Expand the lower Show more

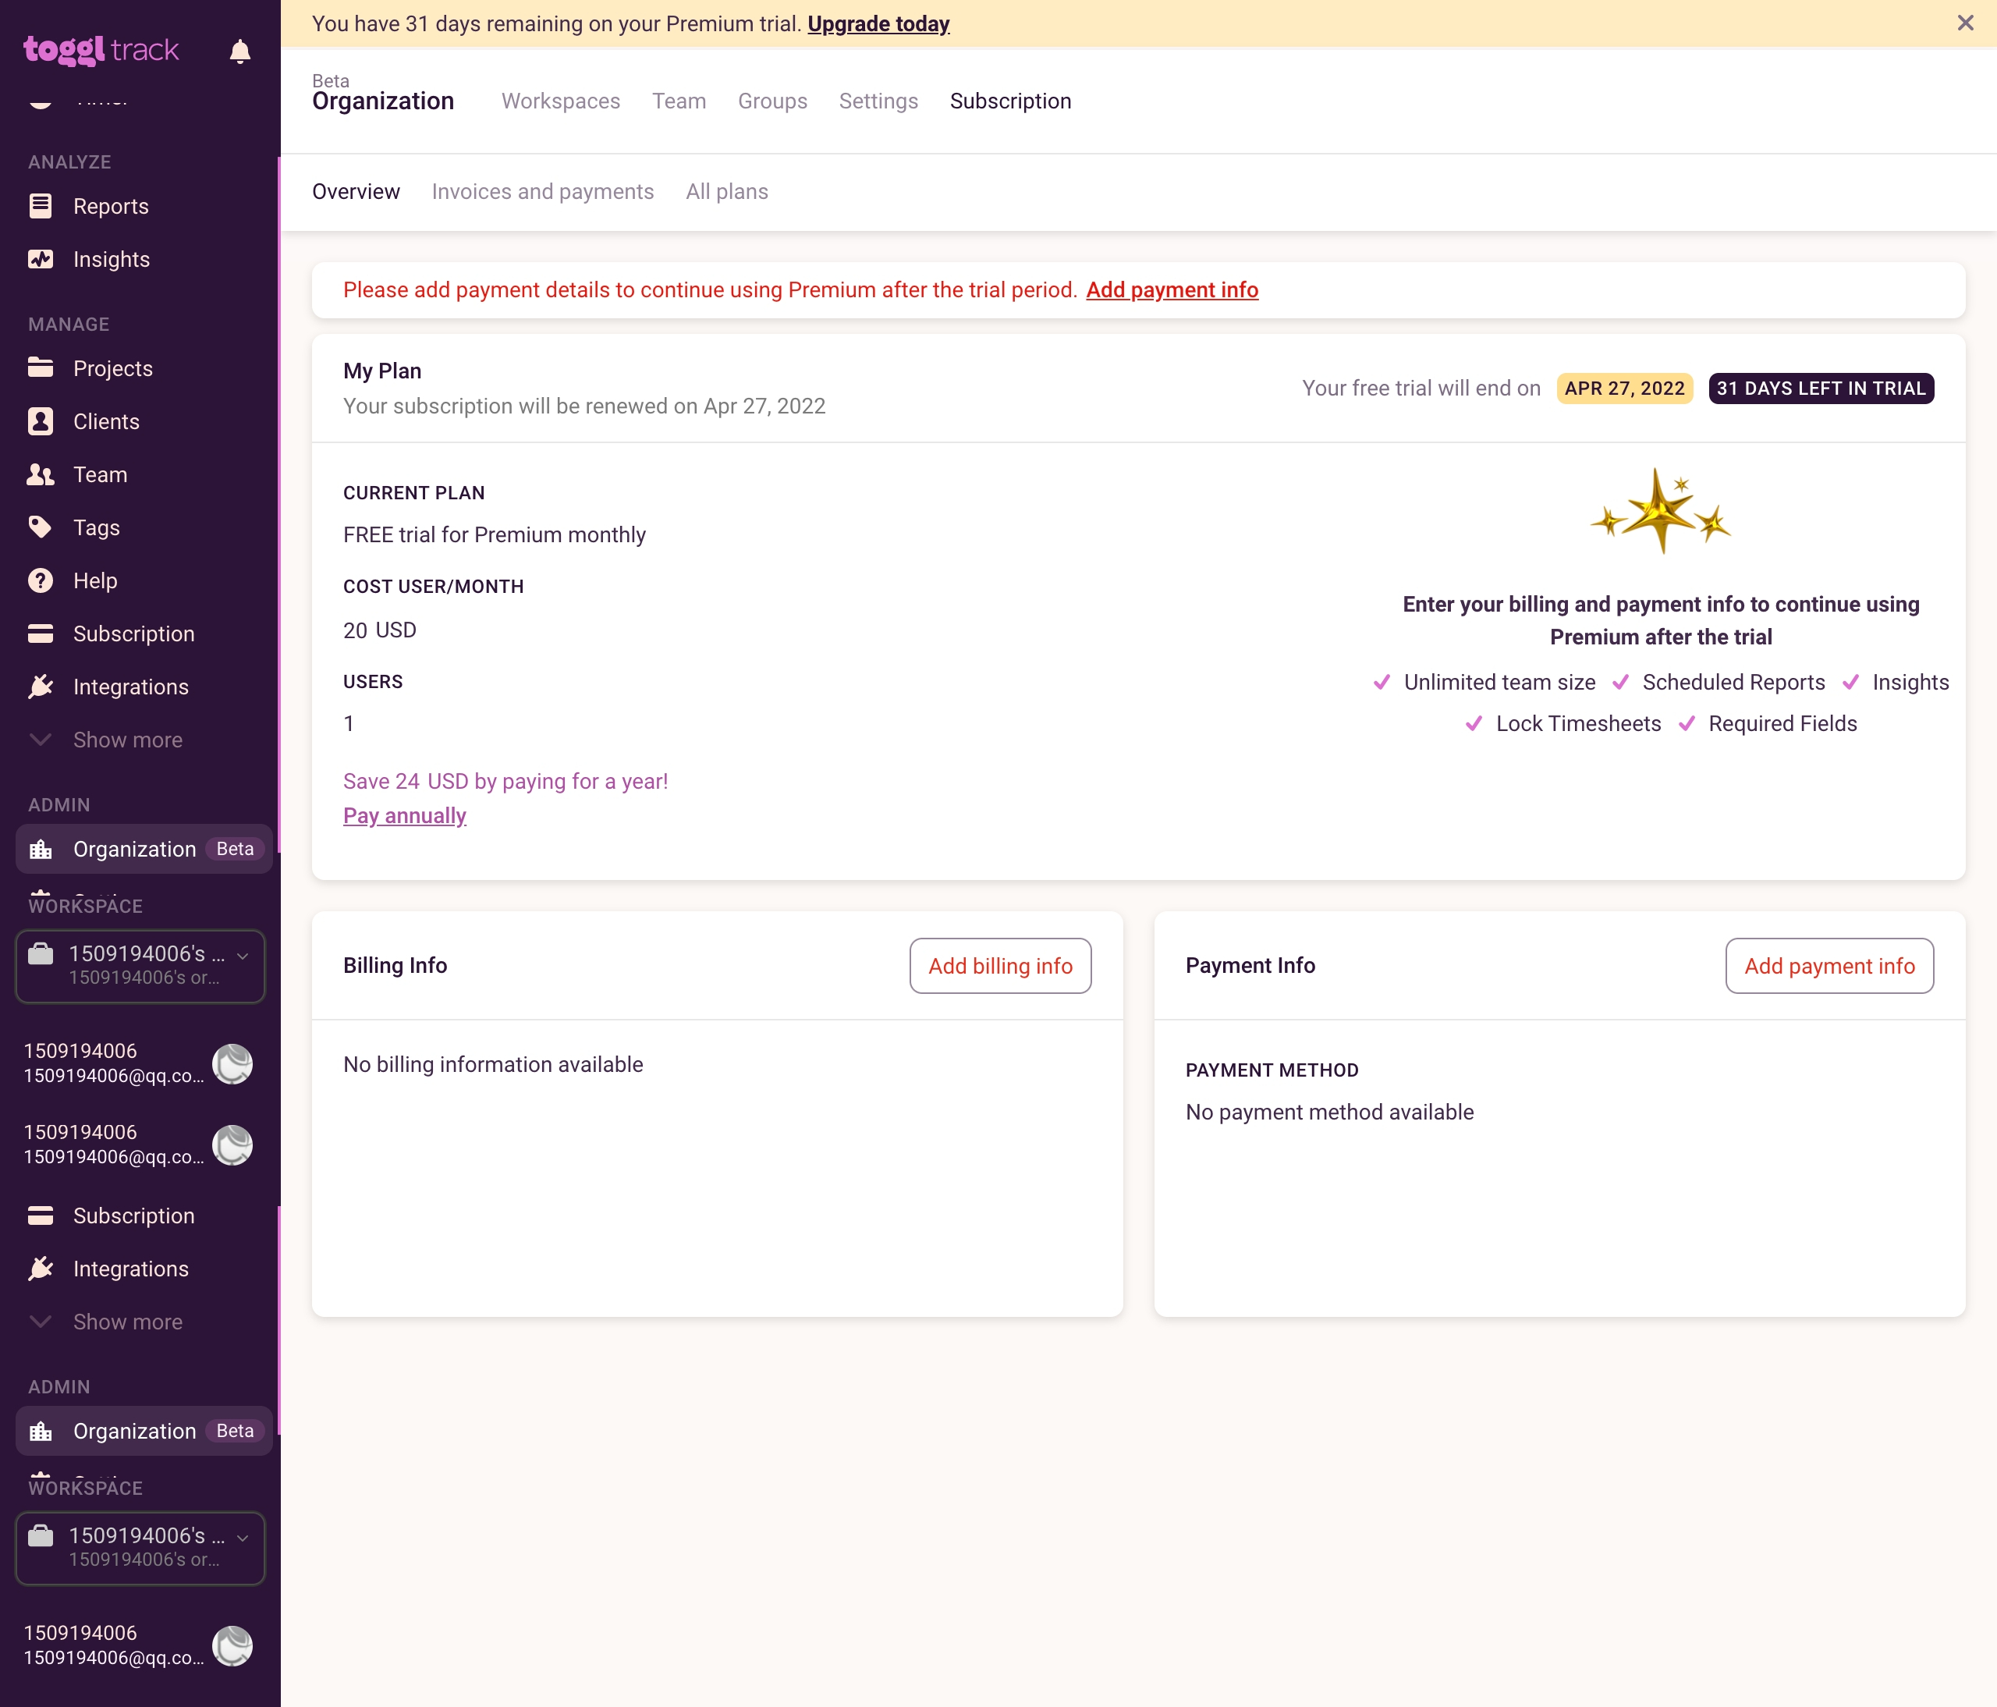127,1322
